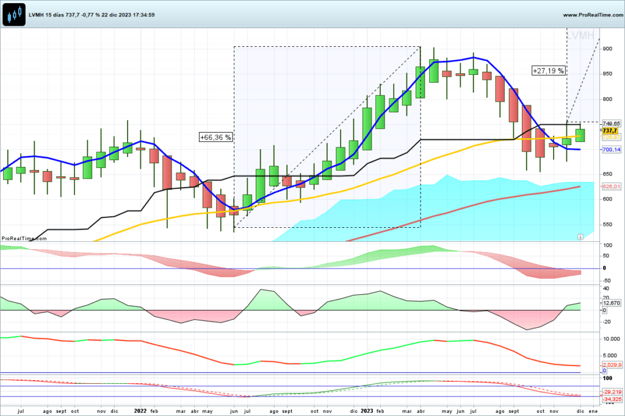Open the www.ProRealTime.com link

click(x=593, y=15)
